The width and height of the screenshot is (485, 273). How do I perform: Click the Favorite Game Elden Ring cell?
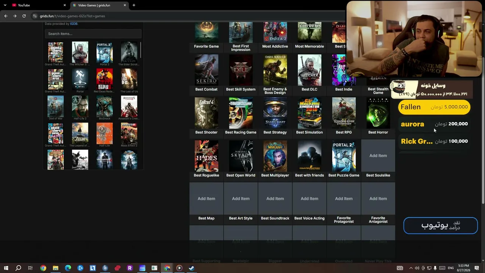207,32
